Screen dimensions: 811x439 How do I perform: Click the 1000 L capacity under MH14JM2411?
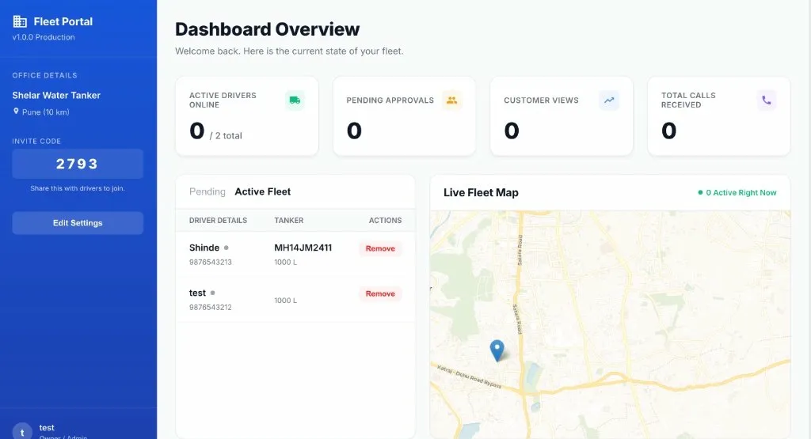coord(285,263)
